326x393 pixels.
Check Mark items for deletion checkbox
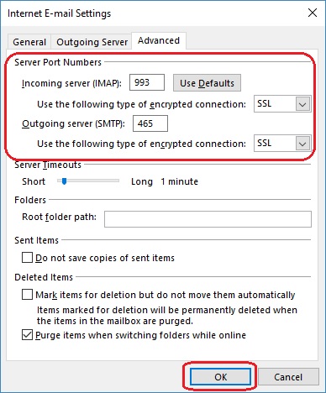27,295
